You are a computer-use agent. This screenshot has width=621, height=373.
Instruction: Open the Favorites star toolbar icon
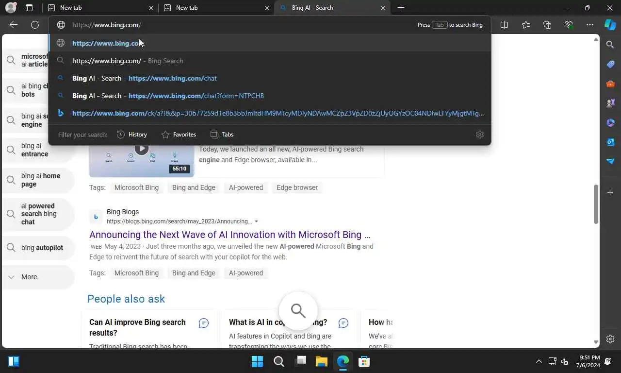(526, 25)
